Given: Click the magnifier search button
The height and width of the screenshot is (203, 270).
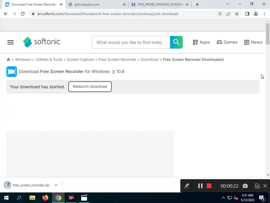Looking at the screenshot, I should click(176, 42).
